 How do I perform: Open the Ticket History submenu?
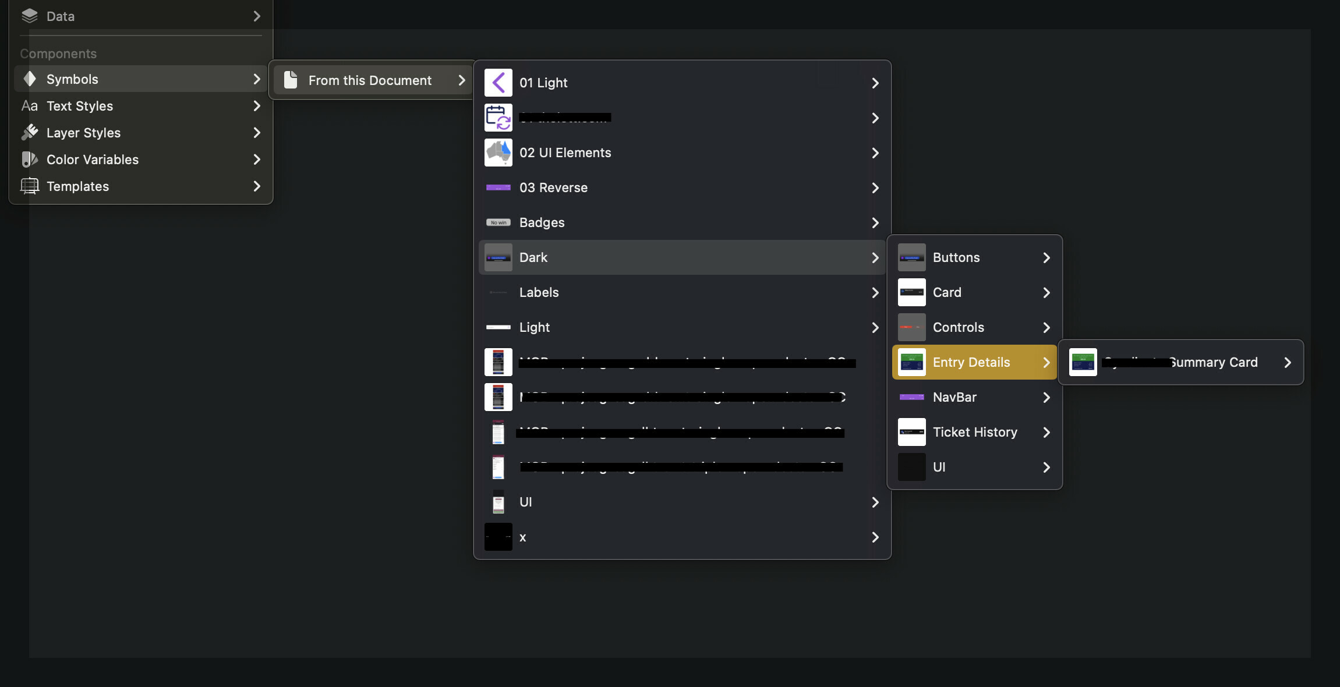[x=975, y=432]
